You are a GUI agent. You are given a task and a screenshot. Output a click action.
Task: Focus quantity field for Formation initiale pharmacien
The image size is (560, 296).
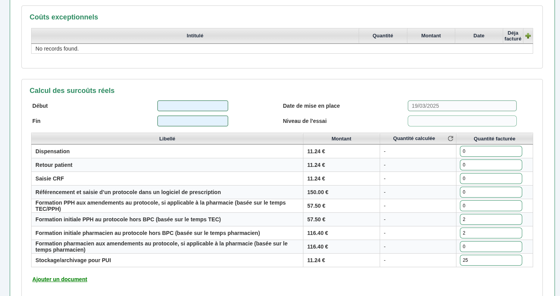pyautogui.click(x=491, y=233)
